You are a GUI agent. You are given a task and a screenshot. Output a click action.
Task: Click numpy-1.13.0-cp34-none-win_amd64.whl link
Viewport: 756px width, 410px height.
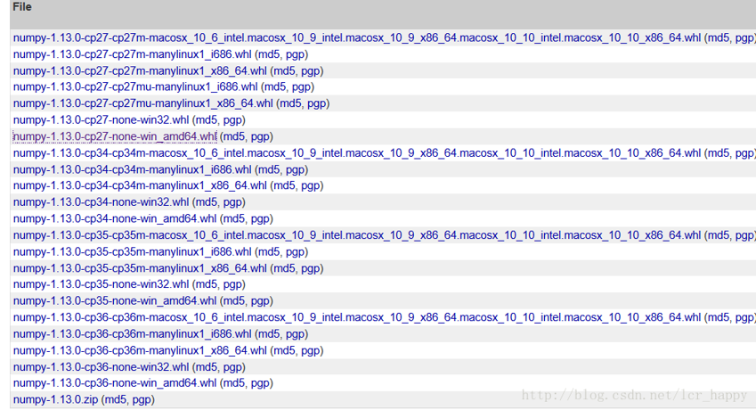[114, 218]
